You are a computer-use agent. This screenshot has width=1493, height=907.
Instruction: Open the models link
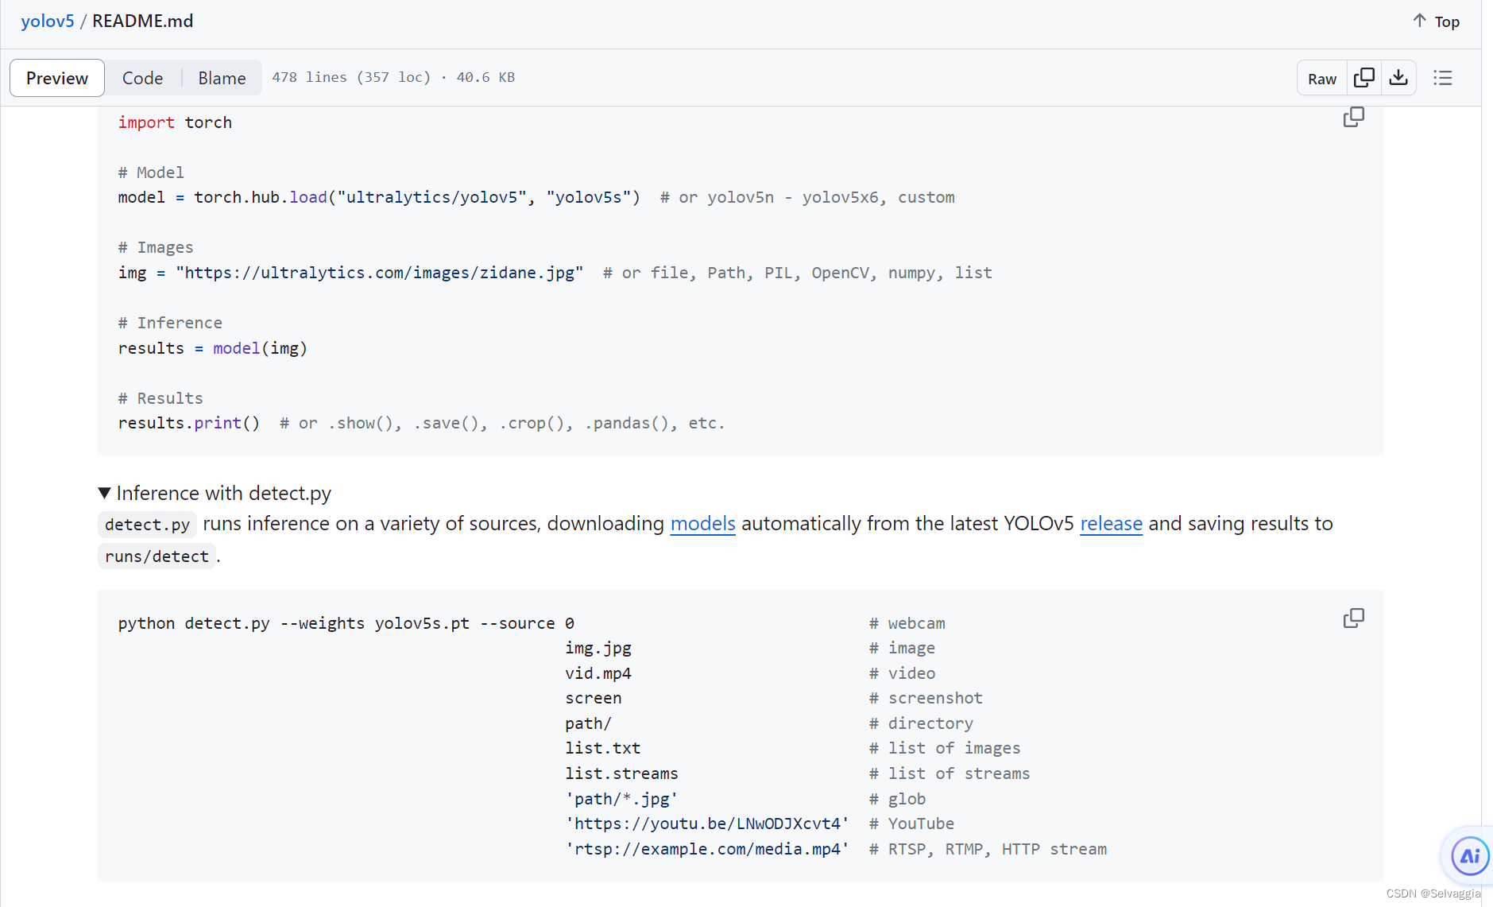pos(703,523)
